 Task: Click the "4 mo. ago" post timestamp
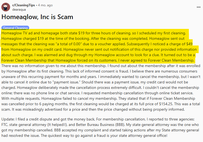click(45, 5)
